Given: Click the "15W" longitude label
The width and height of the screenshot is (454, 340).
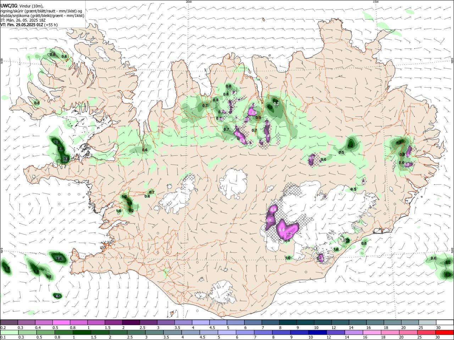Looking at the screenshot, I should [376, 2].
